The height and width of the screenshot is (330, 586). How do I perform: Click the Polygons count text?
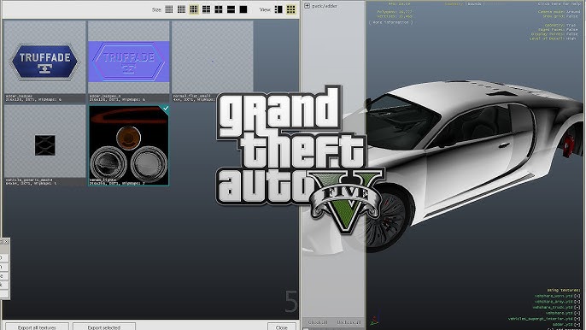coord(395,12)
